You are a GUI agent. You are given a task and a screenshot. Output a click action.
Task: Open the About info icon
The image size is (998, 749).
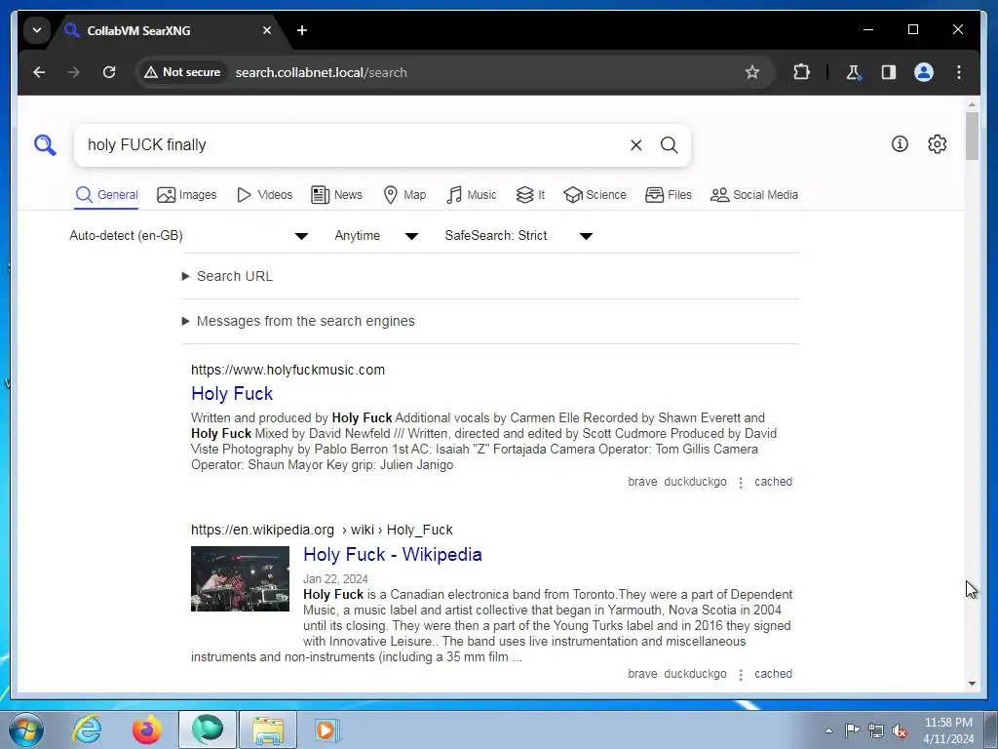900,144
